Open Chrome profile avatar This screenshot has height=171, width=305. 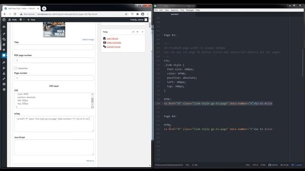coord(142,14)
